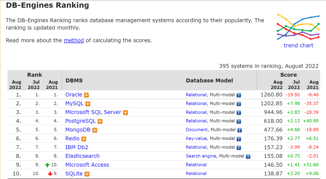Image resolution: width=326 pixels, height=179 pixels.
Task: Open the info icon in Microsoft SQL Server row
Action: click(239, 112)
